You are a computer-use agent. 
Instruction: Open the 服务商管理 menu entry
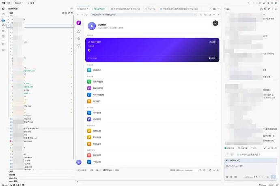click(152, 82)
